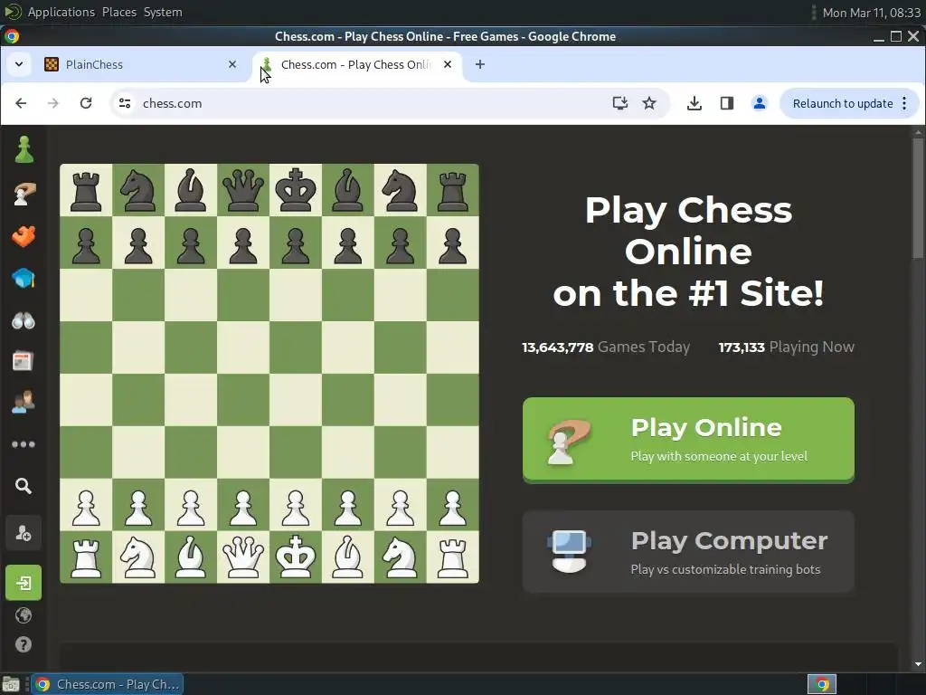Open Chrome's downloads icon
Image resolution: width=926 pixels, height=695 pixels.
click(694, 103)
